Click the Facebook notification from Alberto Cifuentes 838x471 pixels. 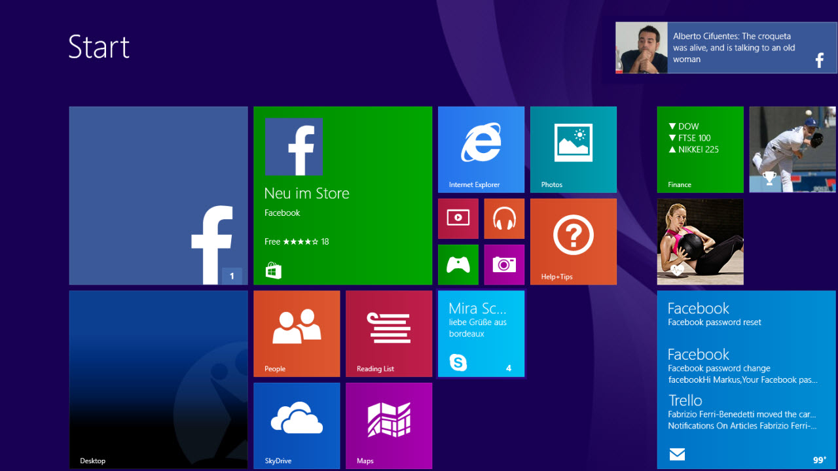pos(726,48)
